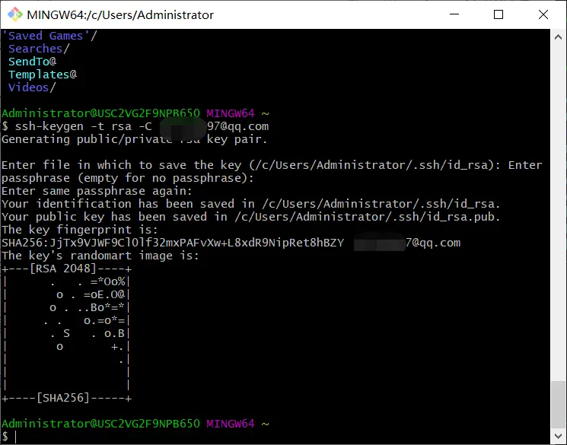Screen dimensions: 567x445
Task: Close the MINGW64 terminal window
Action: coord(543,14)
